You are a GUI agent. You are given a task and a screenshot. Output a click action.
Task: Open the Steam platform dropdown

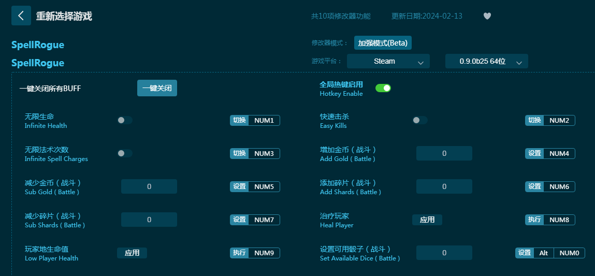(388, 61)
